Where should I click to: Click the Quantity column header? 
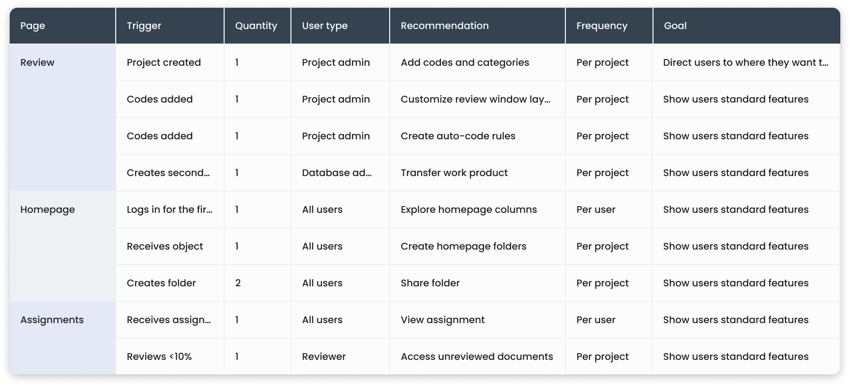pyautogui.click(x=258, y=26)
